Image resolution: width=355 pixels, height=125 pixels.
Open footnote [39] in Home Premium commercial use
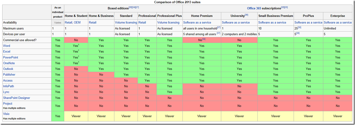[204, 39]
